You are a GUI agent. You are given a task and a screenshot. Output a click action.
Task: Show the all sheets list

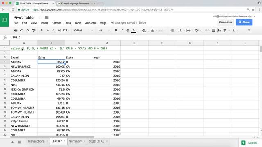tap(19, 142)
